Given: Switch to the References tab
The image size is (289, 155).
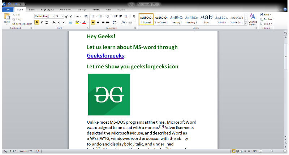Looking at the screenshot, I should coord(66,9).
